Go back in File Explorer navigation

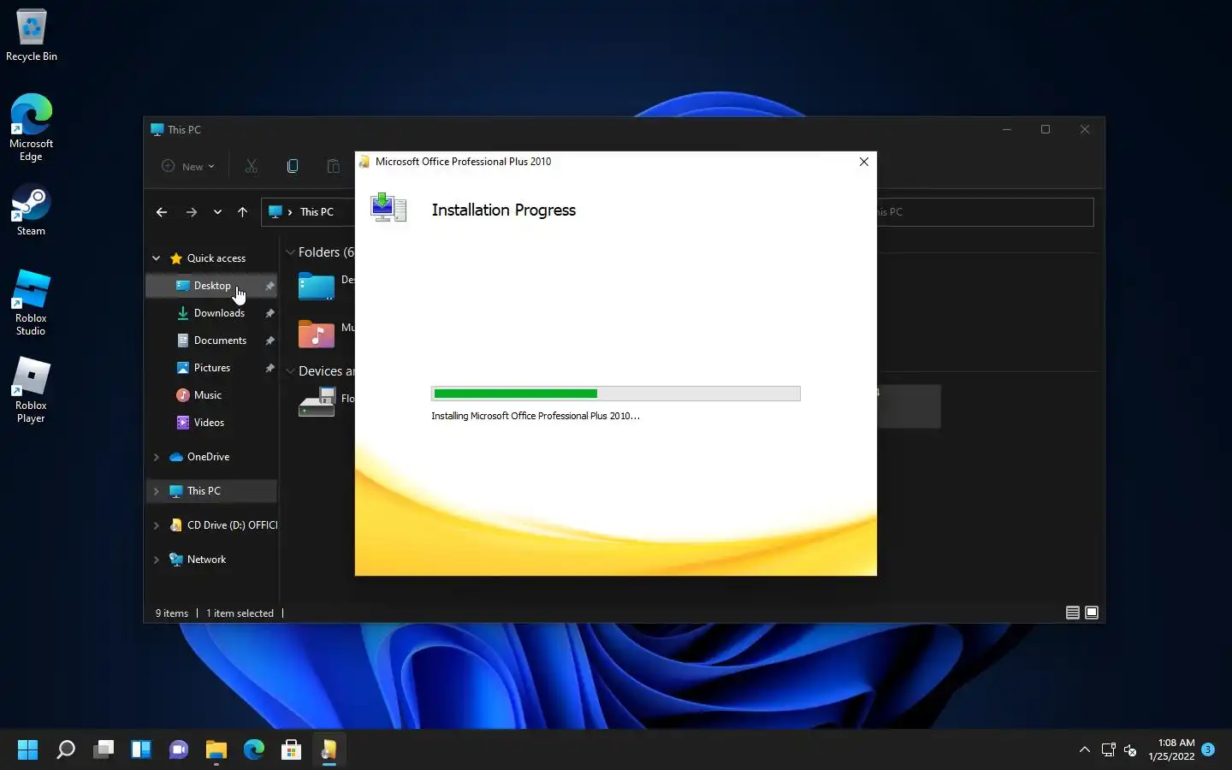click(162, 212)
